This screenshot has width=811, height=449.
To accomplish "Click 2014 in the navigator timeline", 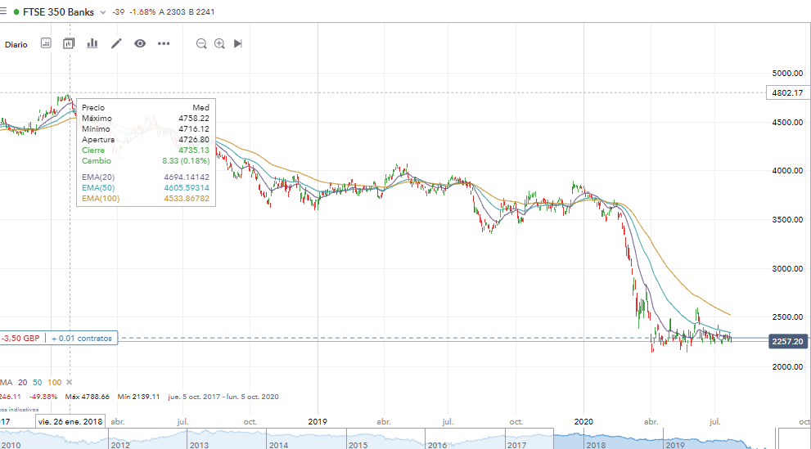I will (278, 445).
